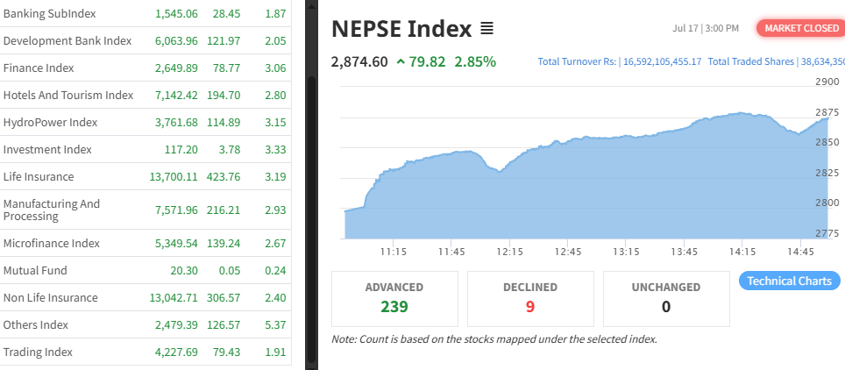
Task: Select Manufacturing And Processing index
Action: coord(52,210)
